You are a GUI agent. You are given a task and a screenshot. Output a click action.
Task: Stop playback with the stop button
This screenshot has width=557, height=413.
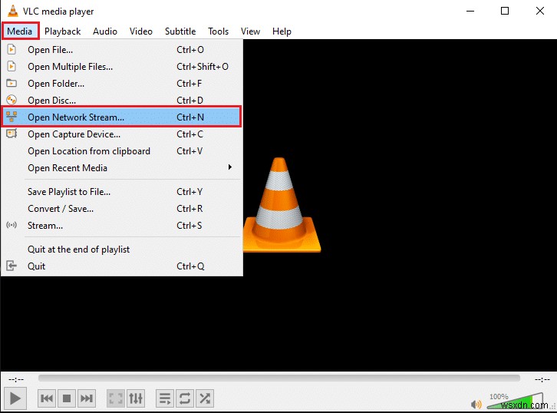(67, 398)
